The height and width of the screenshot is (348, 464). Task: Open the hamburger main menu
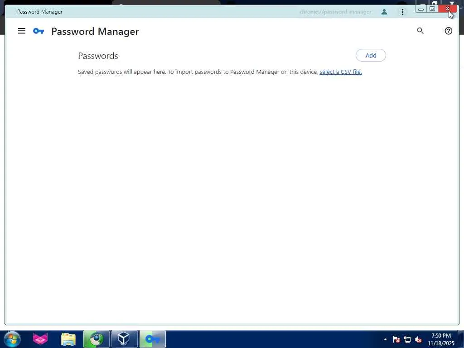22,31
